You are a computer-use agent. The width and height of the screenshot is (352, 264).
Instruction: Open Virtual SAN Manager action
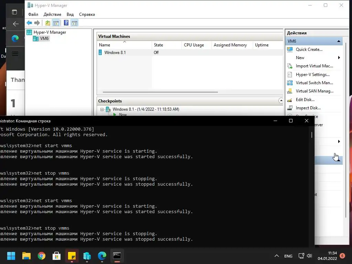pyautogui.click(x=315, y=91)
